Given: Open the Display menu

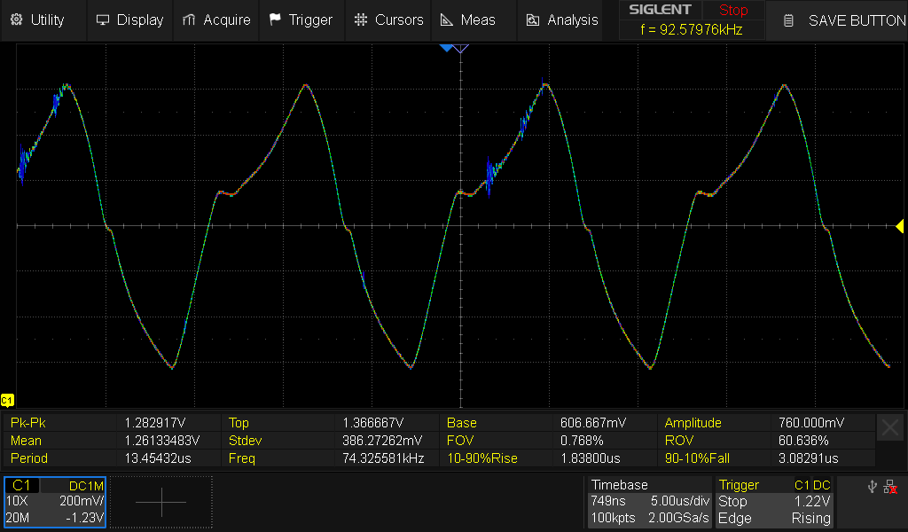Looking at the screenshot, I should pyautogui.click(x=129, y=20).
